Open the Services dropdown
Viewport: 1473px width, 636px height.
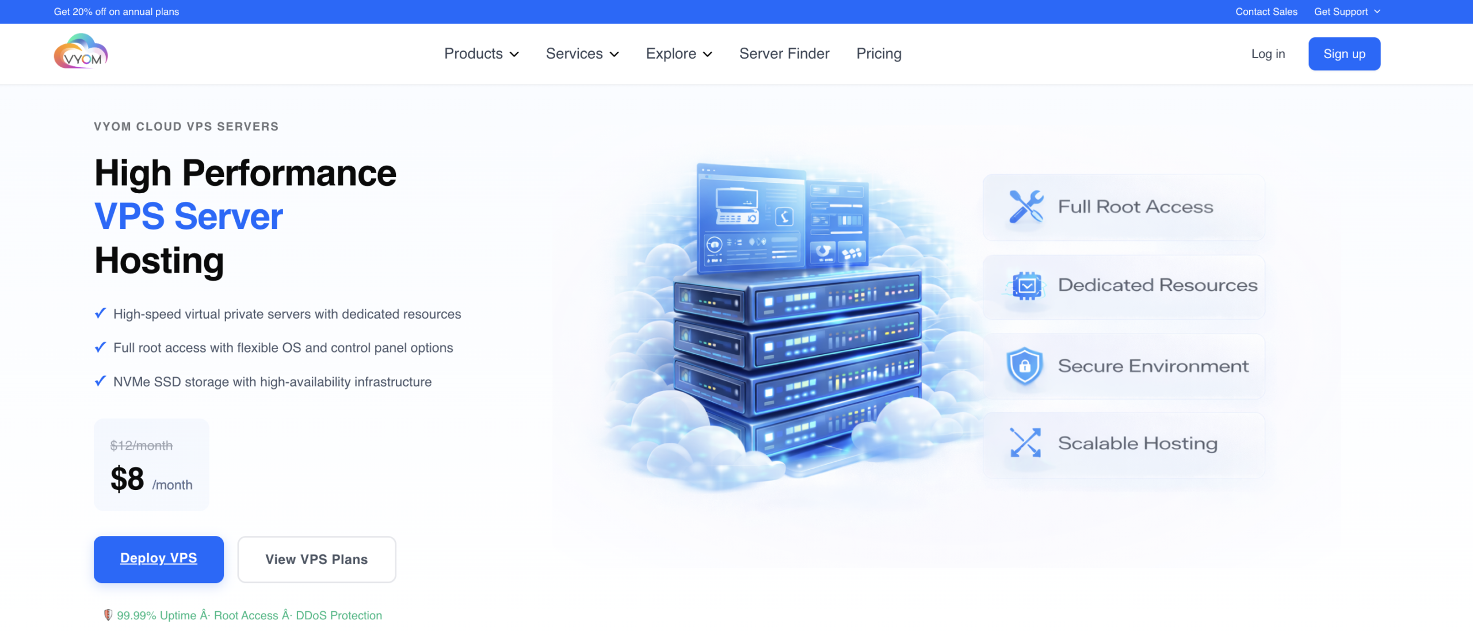[582, 53]
